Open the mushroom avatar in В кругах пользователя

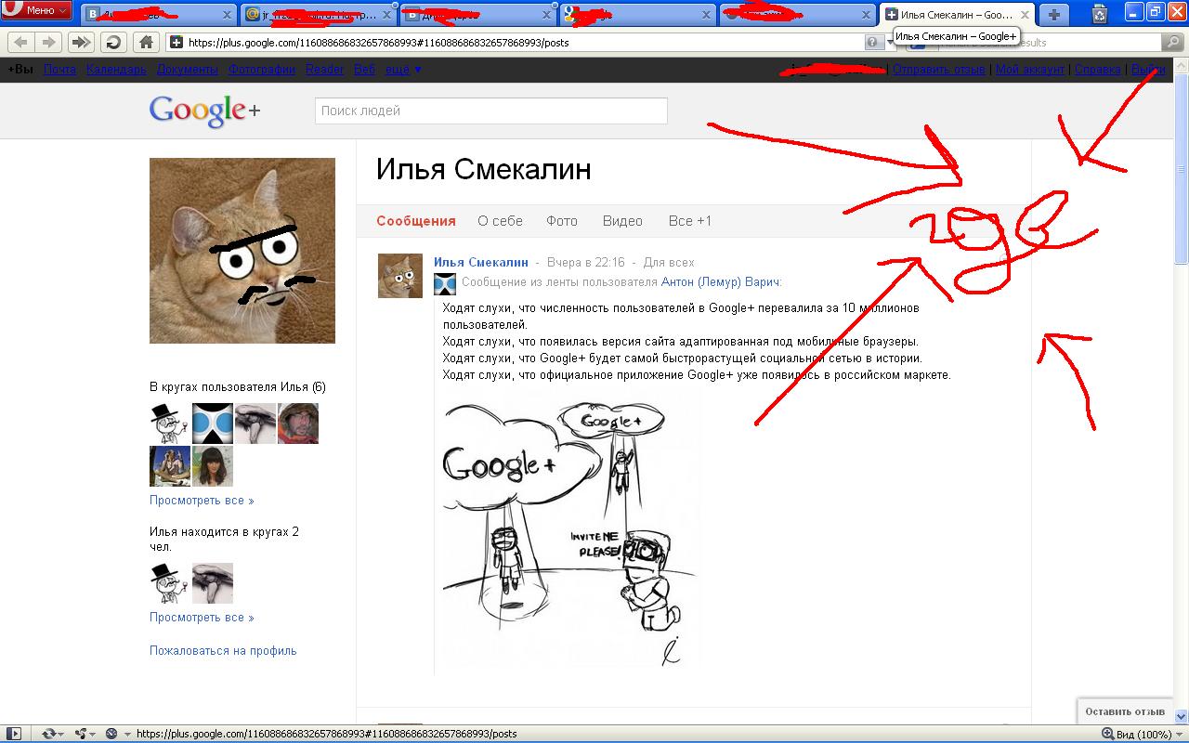point(255,424)
